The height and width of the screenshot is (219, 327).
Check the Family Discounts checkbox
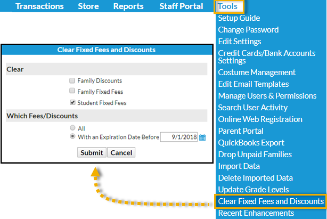(x=72, y=80)
